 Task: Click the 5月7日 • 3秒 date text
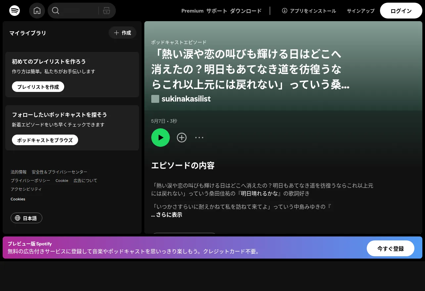tap(164, 121)
